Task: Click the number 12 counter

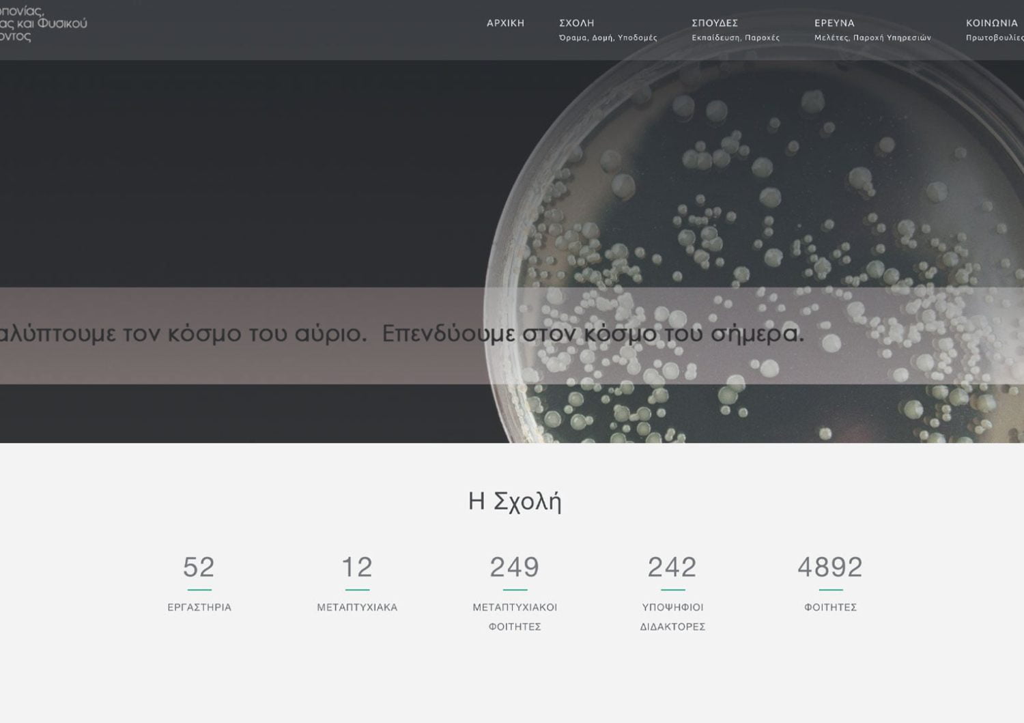Action: click(357, 567)
